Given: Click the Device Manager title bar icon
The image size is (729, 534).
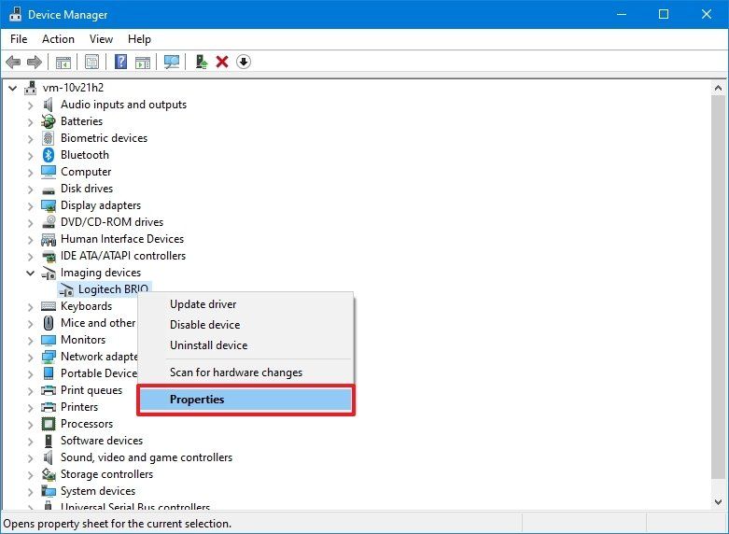Looking at the screenshot, I should (x=15, y=14).
